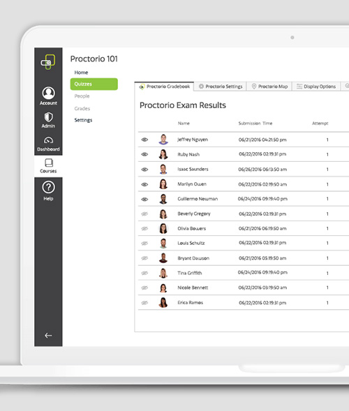Screen dimensions: 349x411
Task: Sort by the Submission Time column header
Action: pos(255,124)
